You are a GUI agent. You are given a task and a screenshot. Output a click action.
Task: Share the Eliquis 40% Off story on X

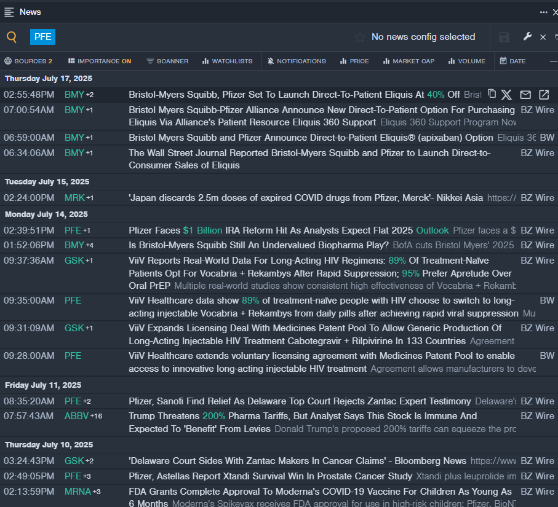pos(507,95)
